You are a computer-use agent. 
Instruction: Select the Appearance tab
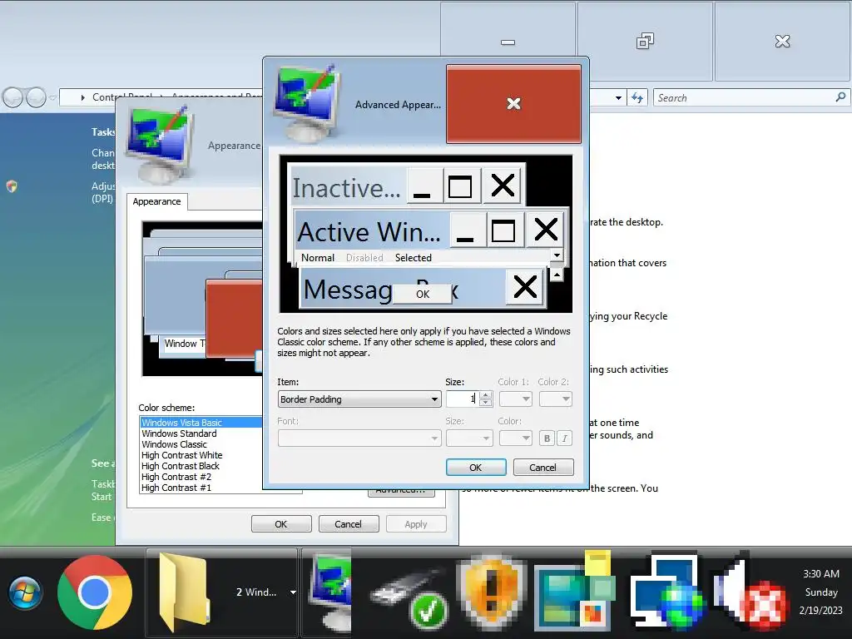[x=156, y=201]
